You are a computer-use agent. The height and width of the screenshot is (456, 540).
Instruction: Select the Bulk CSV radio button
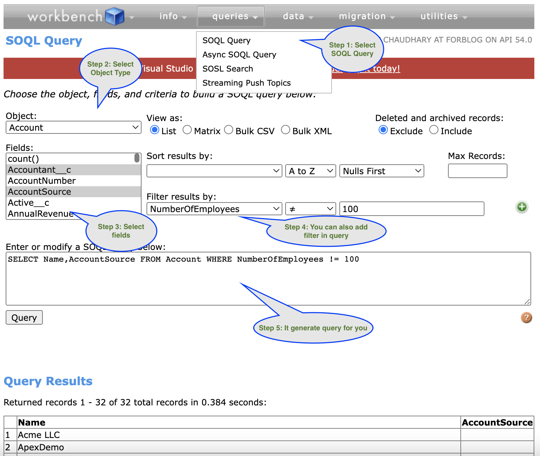click(229, 130)
